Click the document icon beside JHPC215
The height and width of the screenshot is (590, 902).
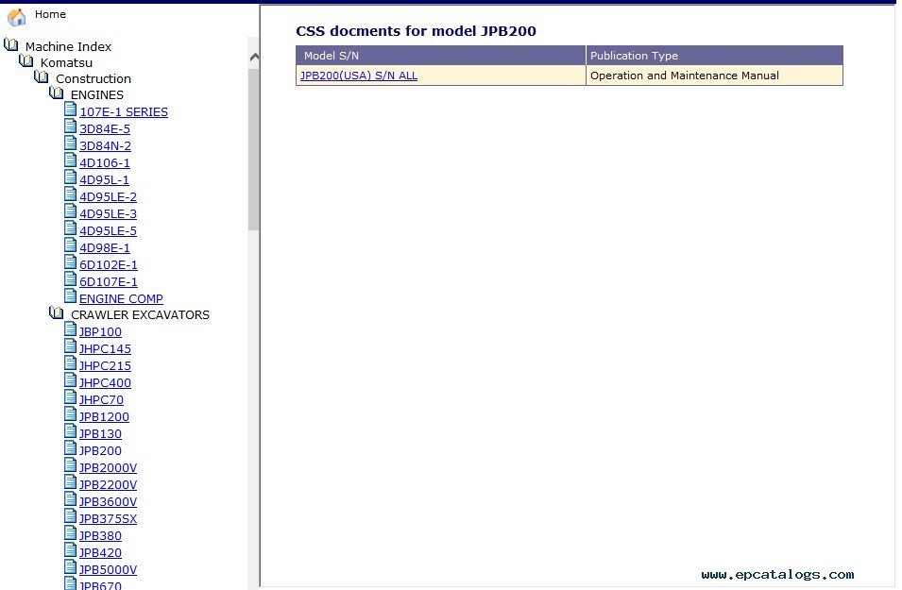pyautogui.click(x=70, y=362)
